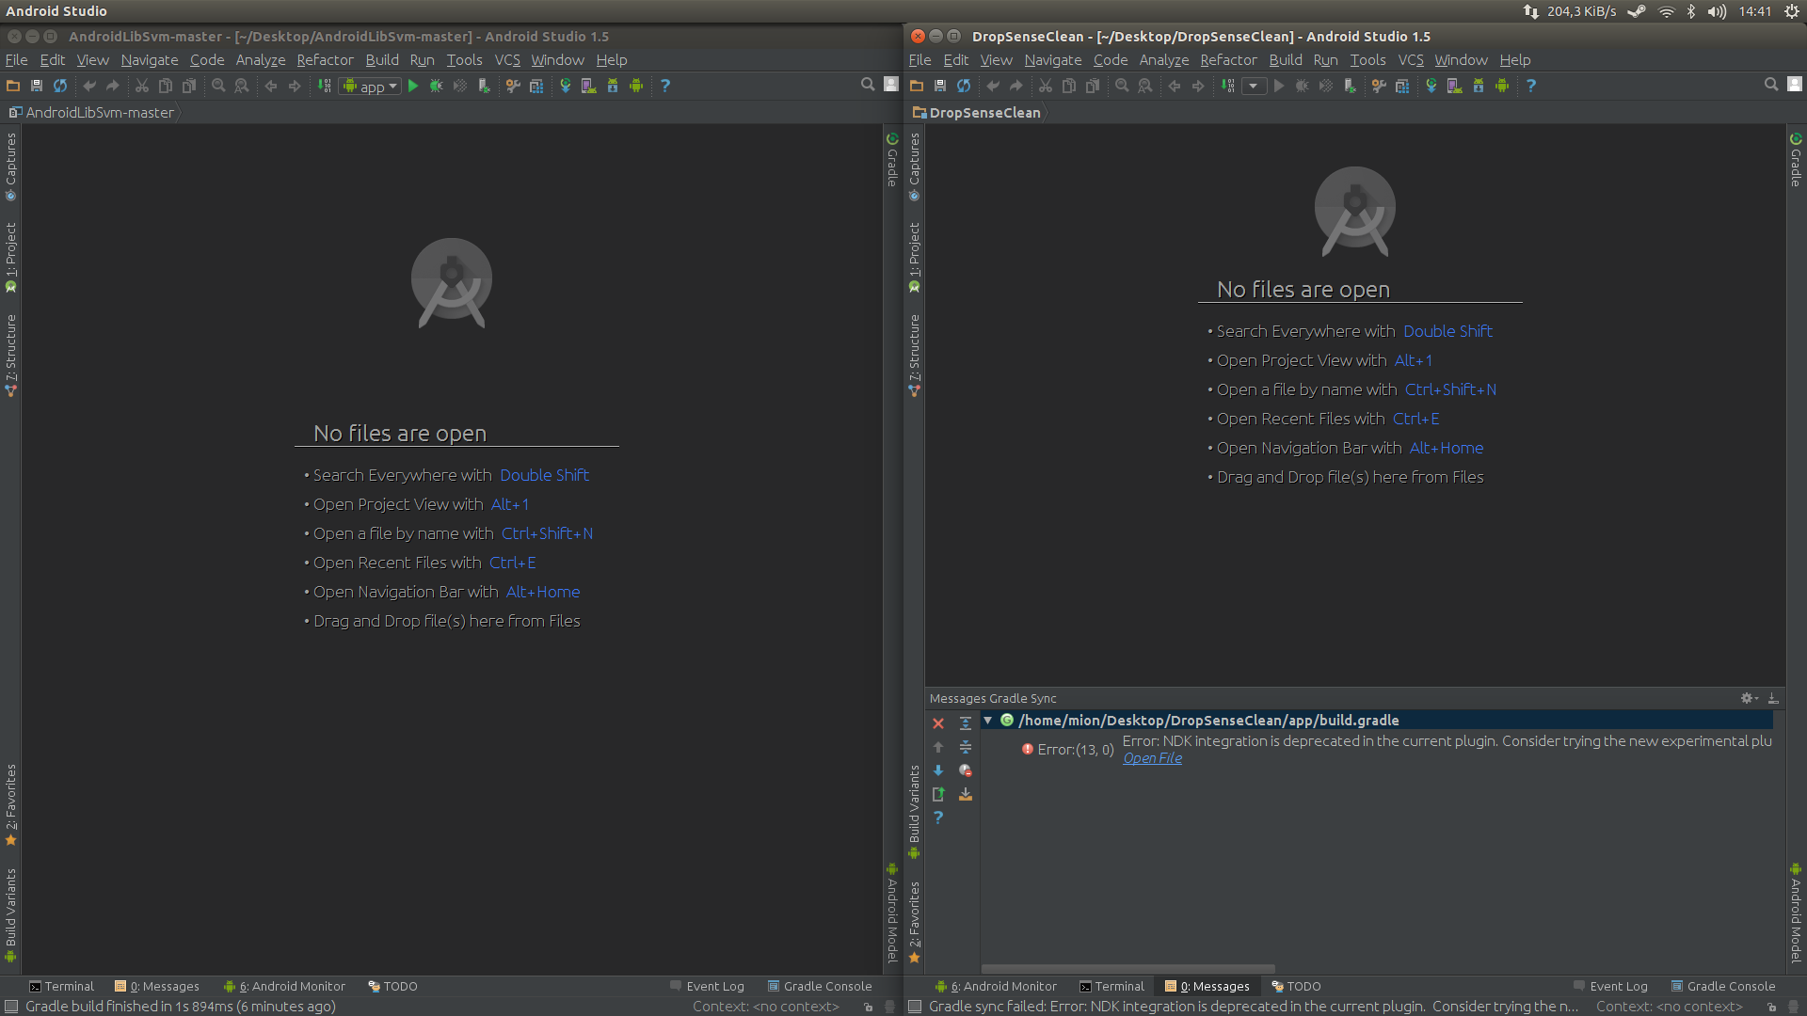Sync project with Gradle files in DropSenseClean window
This screenshot has height=1016, width=1807.
click(x=1431, y=86)
